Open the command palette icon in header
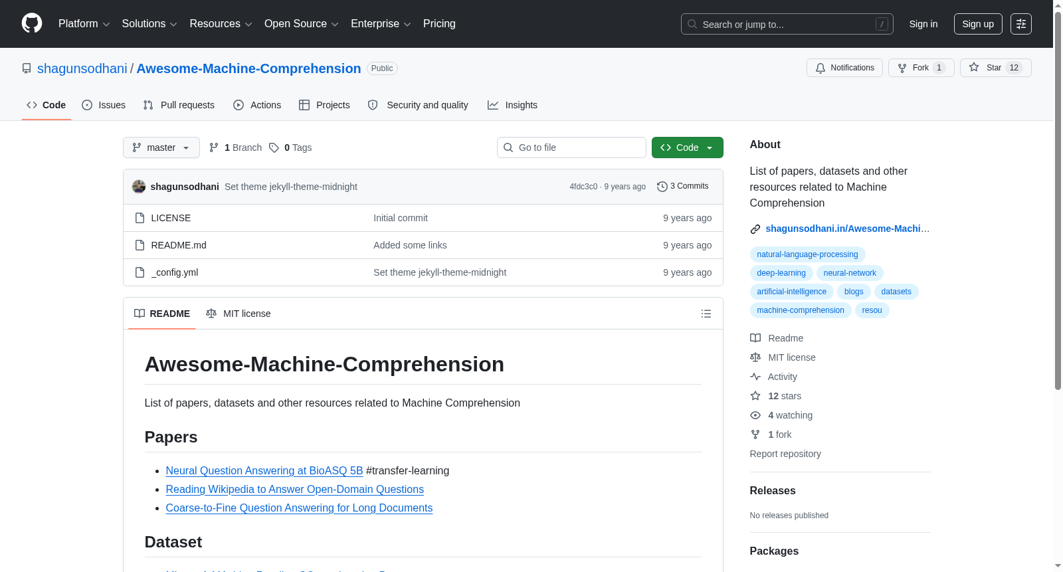Viewport: 1063px width, 572px height. pyautogui.click(x=1021, y=24)
